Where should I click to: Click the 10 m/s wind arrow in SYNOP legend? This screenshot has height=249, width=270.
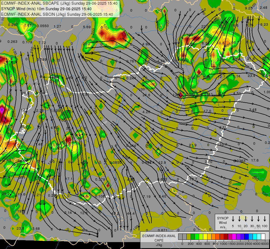(239, 219)
